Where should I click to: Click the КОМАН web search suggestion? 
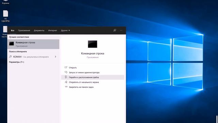pyautogui.click(x=33, y=57)
